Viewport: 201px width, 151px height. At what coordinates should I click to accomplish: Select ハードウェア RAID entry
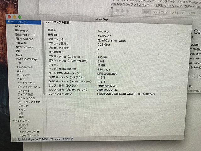[29, 102]
